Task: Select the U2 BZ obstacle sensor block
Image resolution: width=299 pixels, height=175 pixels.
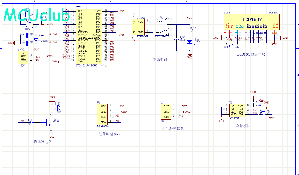Action: [167, 111]
